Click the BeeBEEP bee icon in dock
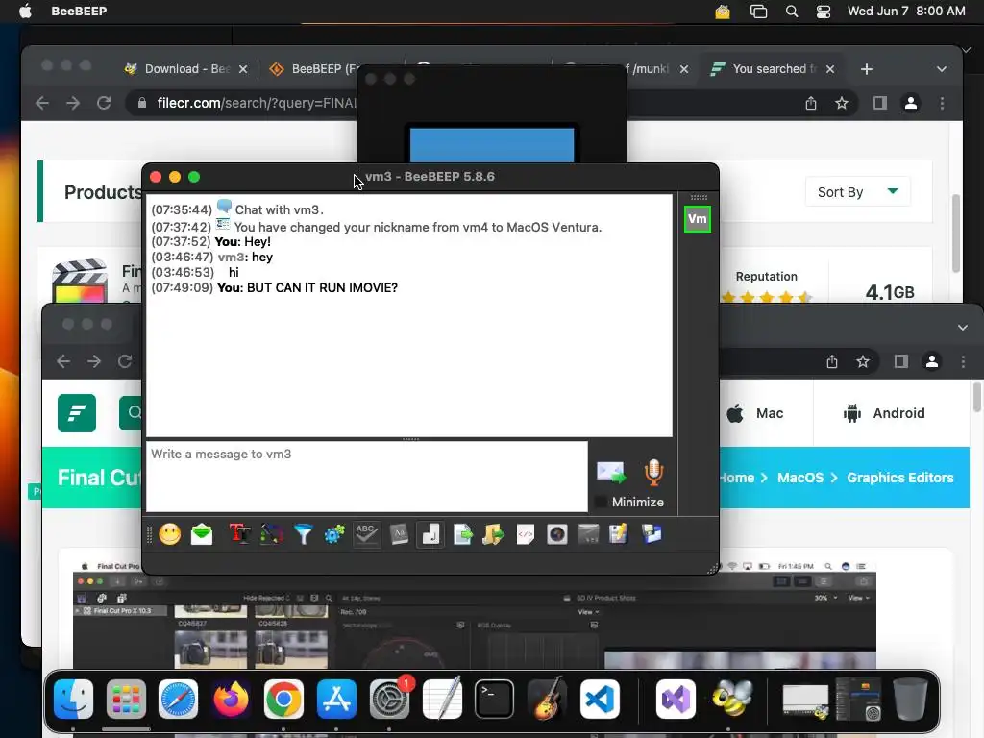984x738 pixels. pos(731,700)
